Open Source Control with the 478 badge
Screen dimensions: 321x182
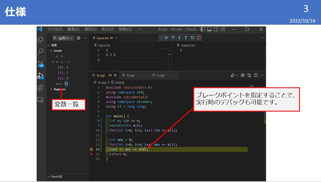(x=41, y=64)
